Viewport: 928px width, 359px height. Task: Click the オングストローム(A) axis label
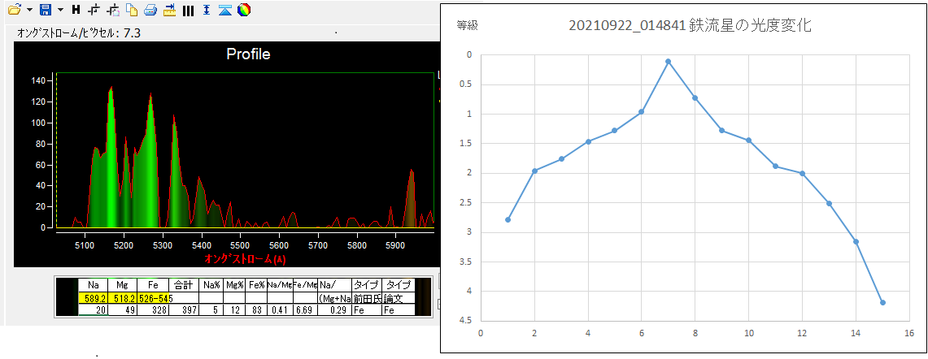coord(245,258)
